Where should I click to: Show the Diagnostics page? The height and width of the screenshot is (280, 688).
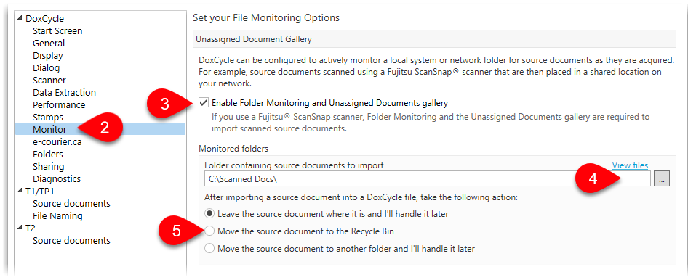pyautogui.click(x=57, y=178)
